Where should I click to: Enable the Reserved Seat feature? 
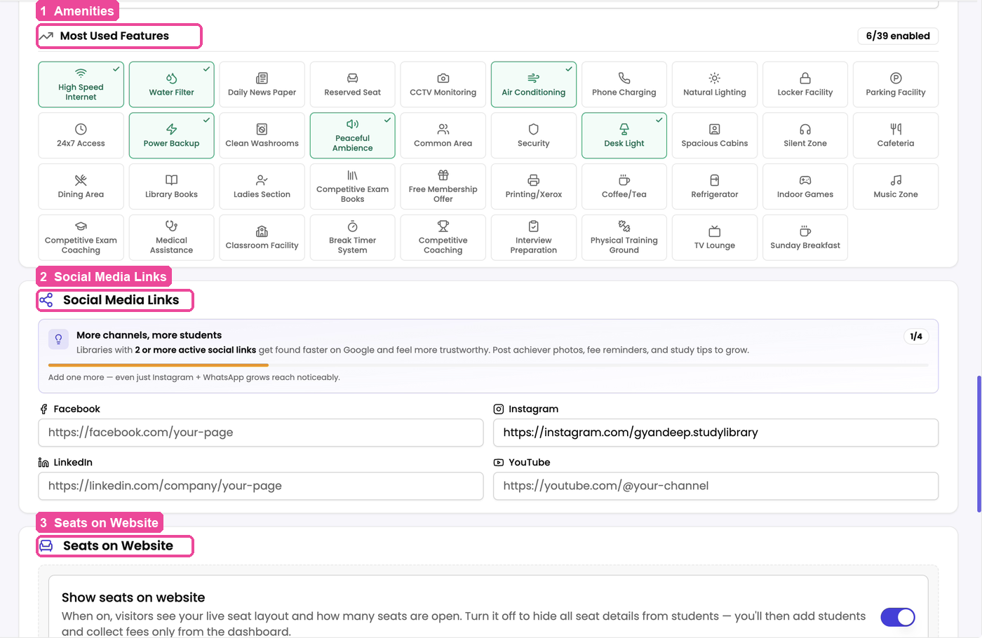click(x=353, y=85)
